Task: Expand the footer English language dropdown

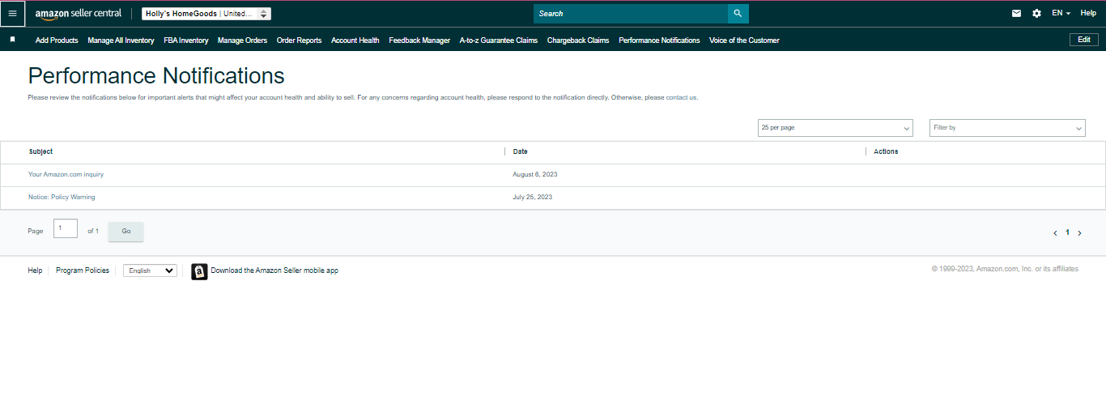Action: coord(150,271)
